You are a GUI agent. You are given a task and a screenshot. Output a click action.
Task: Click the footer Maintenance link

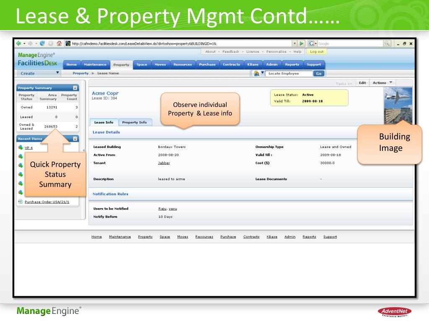pyautogui.click(x=120, y=237)
